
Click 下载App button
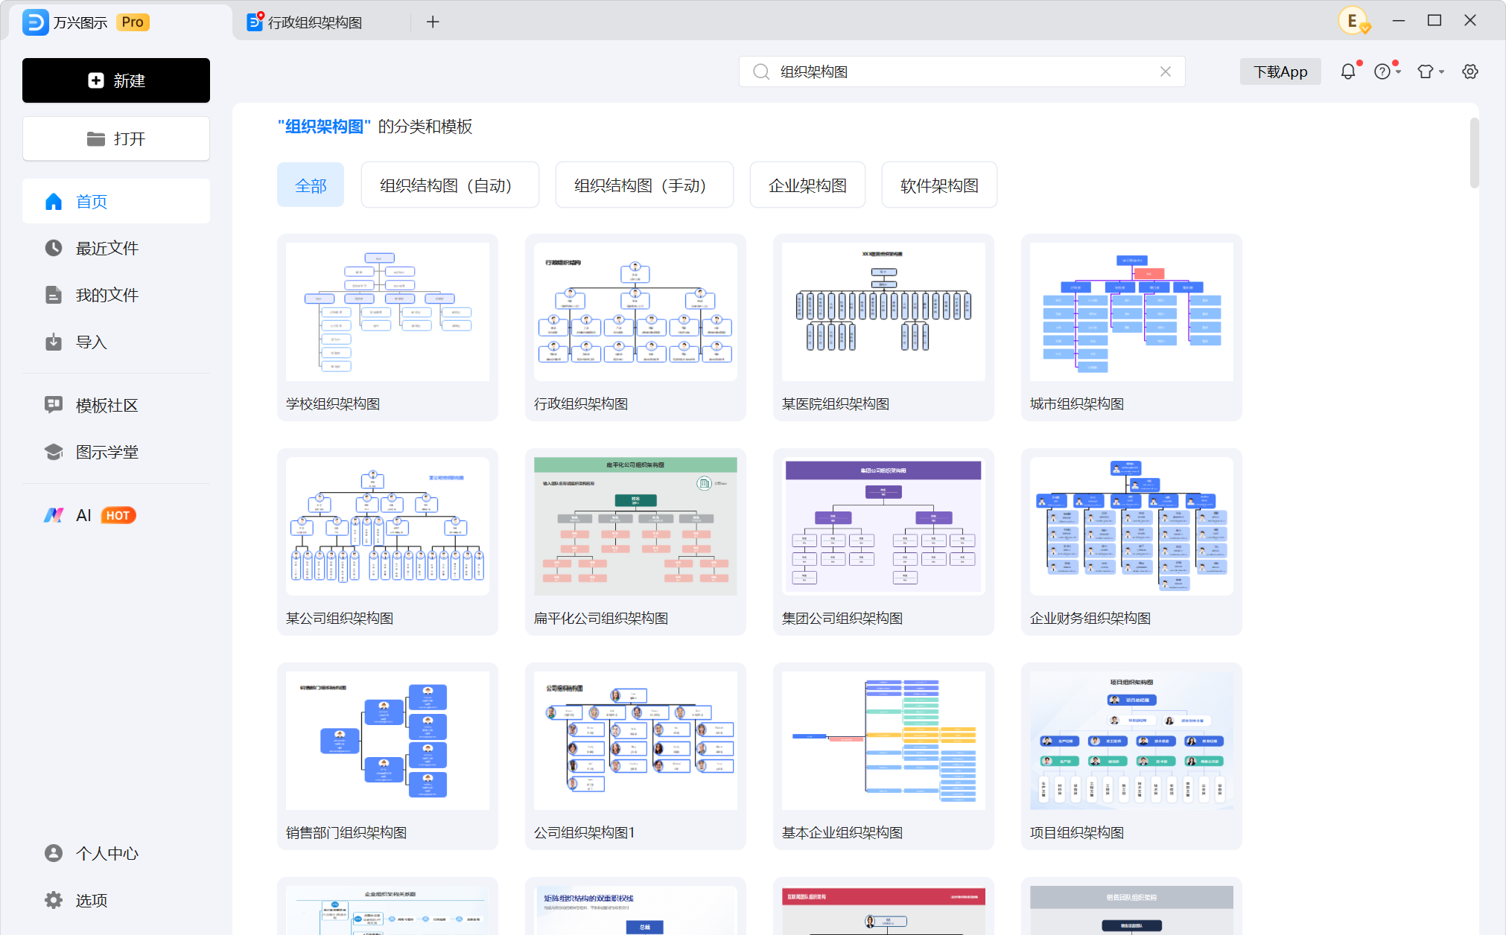(1280, 71)
